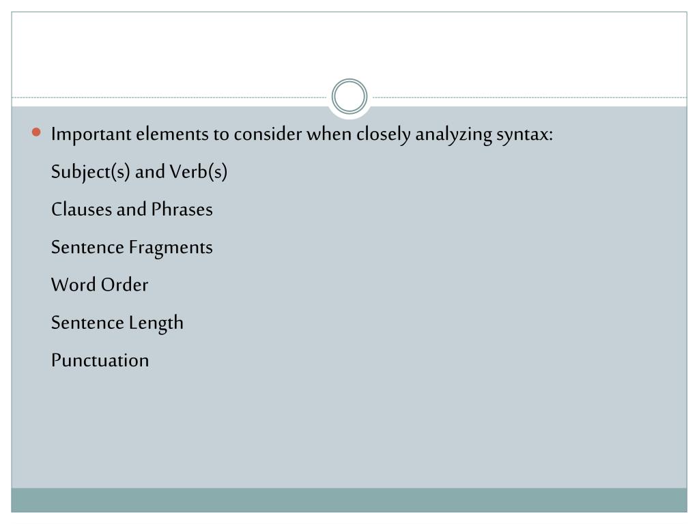Click the word 'Fragments'
This screenshot has width=699, height=524.
coord(171,248)
